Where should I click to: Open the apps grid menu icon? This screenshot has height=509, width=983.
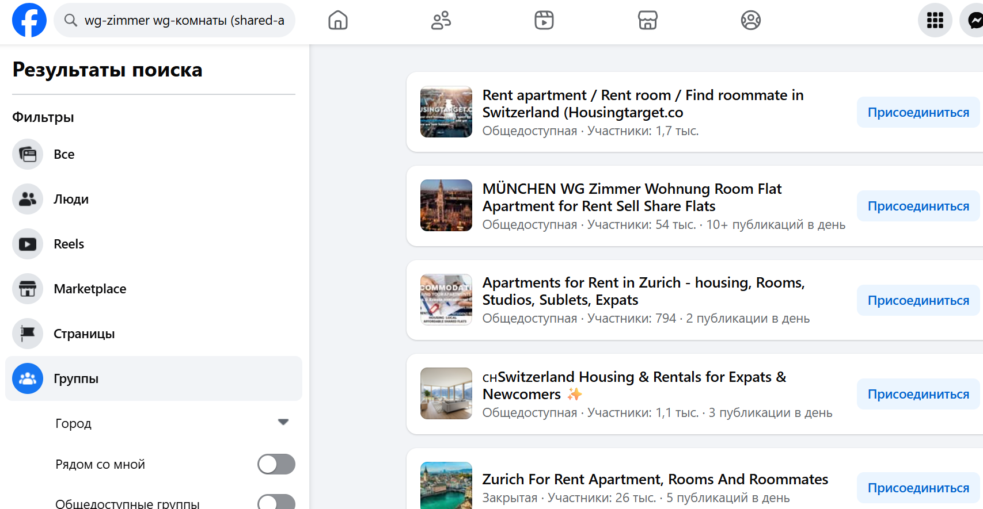tap(935, 20)
